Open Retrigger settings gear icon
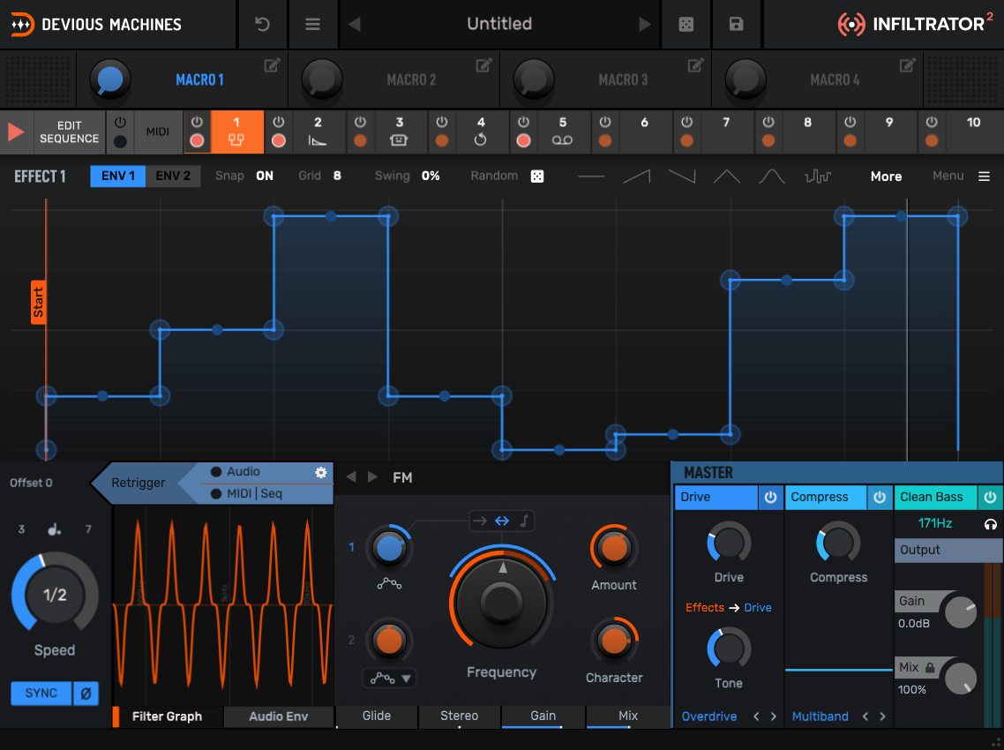Viewport: 1004px width, 750px height. click(x=321, y=473)
